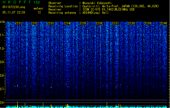This screenshot has width=170, height=108.
Task: Click the meteor count value 12
Action: pos(39,12)
